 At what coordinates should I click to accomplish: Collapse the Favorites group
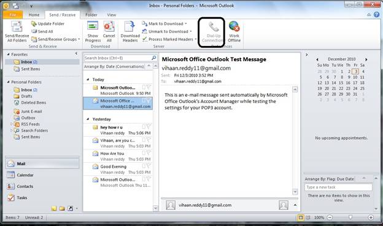coord(9,55)
